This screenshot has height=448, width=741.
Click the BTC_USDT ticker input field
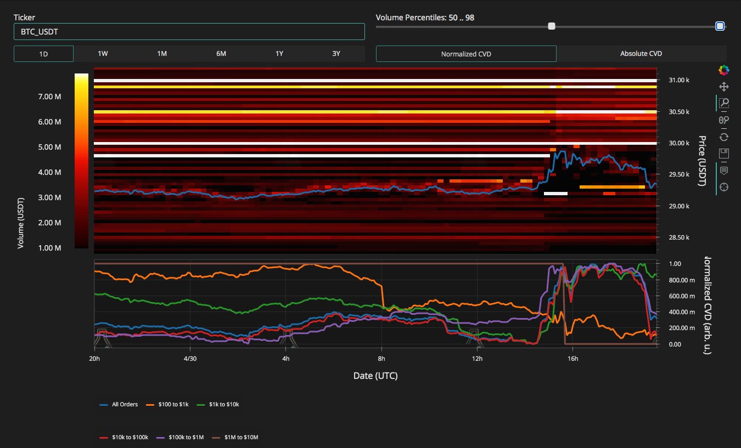189,31
